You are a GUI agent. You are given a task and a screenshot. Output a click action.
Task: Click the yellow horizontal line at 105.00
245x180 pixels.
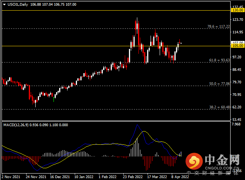116,46
